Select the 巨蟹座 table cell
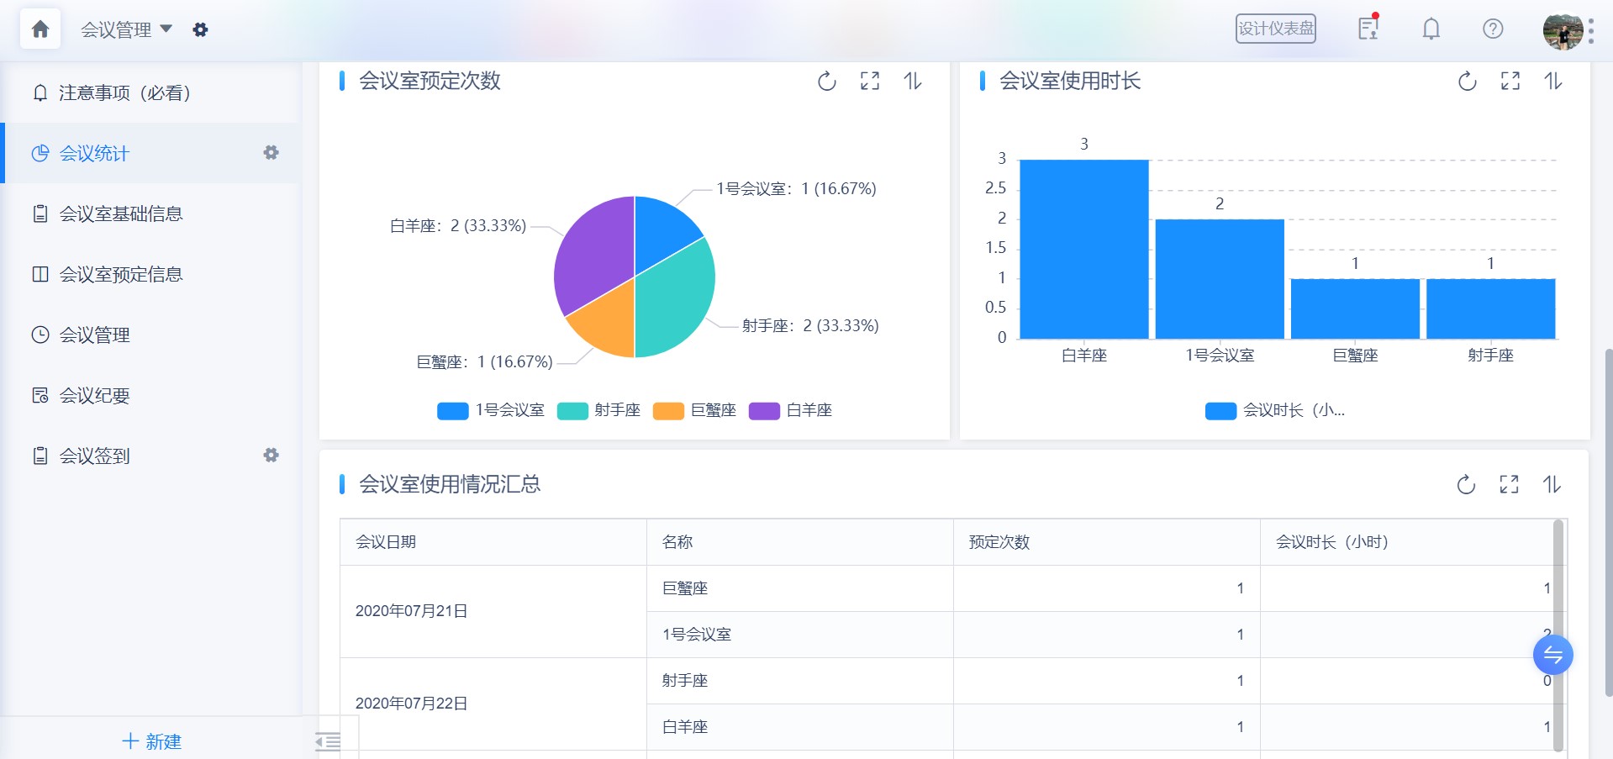The height and width of the screenshot is (759, 1613). [x=800, y=588]
